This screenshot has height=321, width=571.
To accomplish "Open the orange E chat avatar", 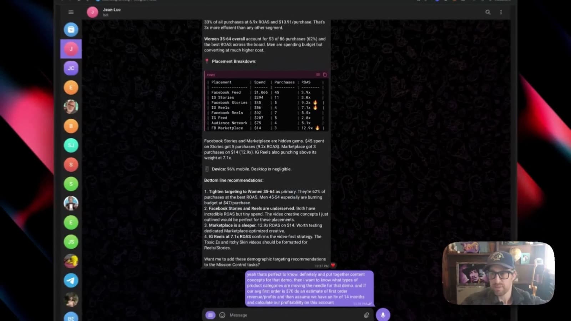I will pos(71,87).
